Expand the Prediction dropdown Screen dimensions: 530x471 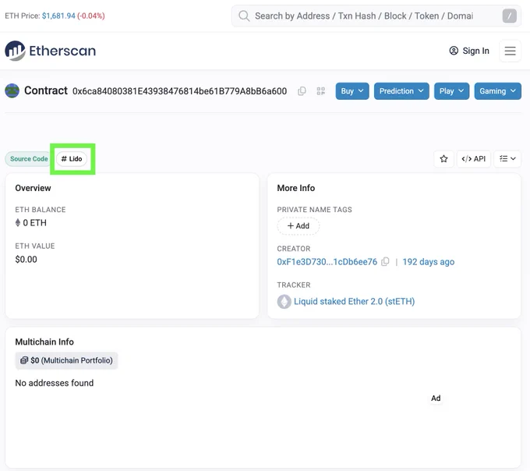(x=401, y=91)
